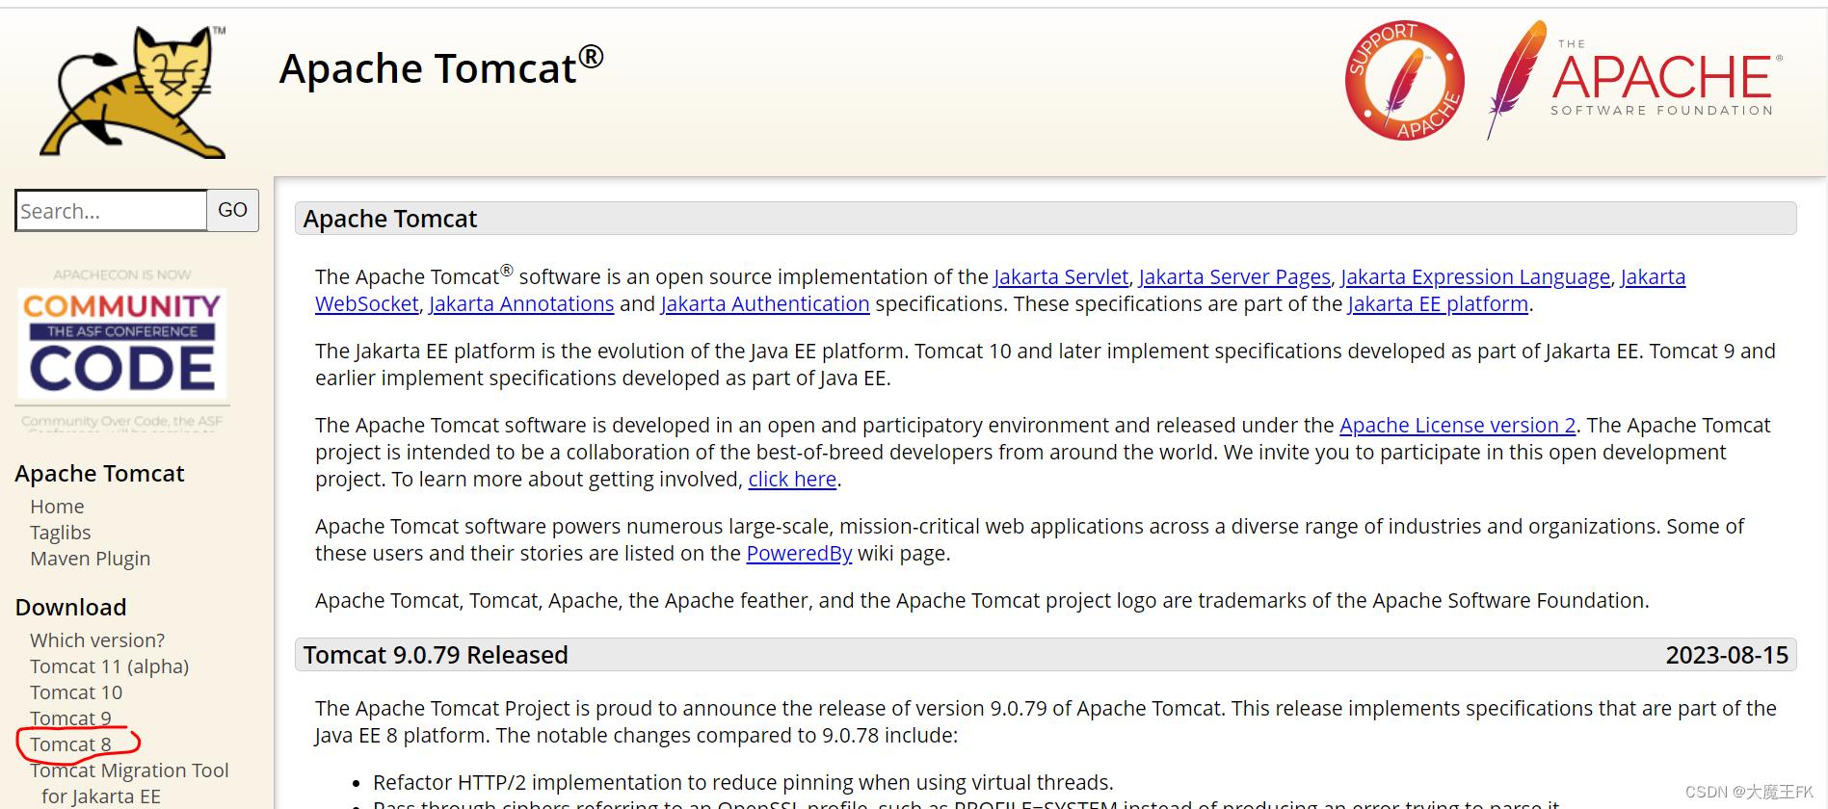The height and width of the screenshot is (809, 1828).
Task: Open the Tomcat 9 download link
Action: pos(70,718)
